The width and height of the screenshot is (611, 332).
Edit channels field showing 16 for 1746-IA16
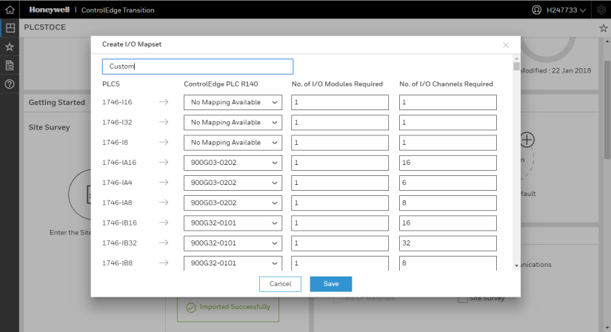(x=448, y=163)
